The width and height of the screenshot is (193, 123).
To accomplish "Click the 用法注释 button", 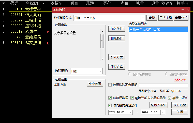I will tap(166, 18).
